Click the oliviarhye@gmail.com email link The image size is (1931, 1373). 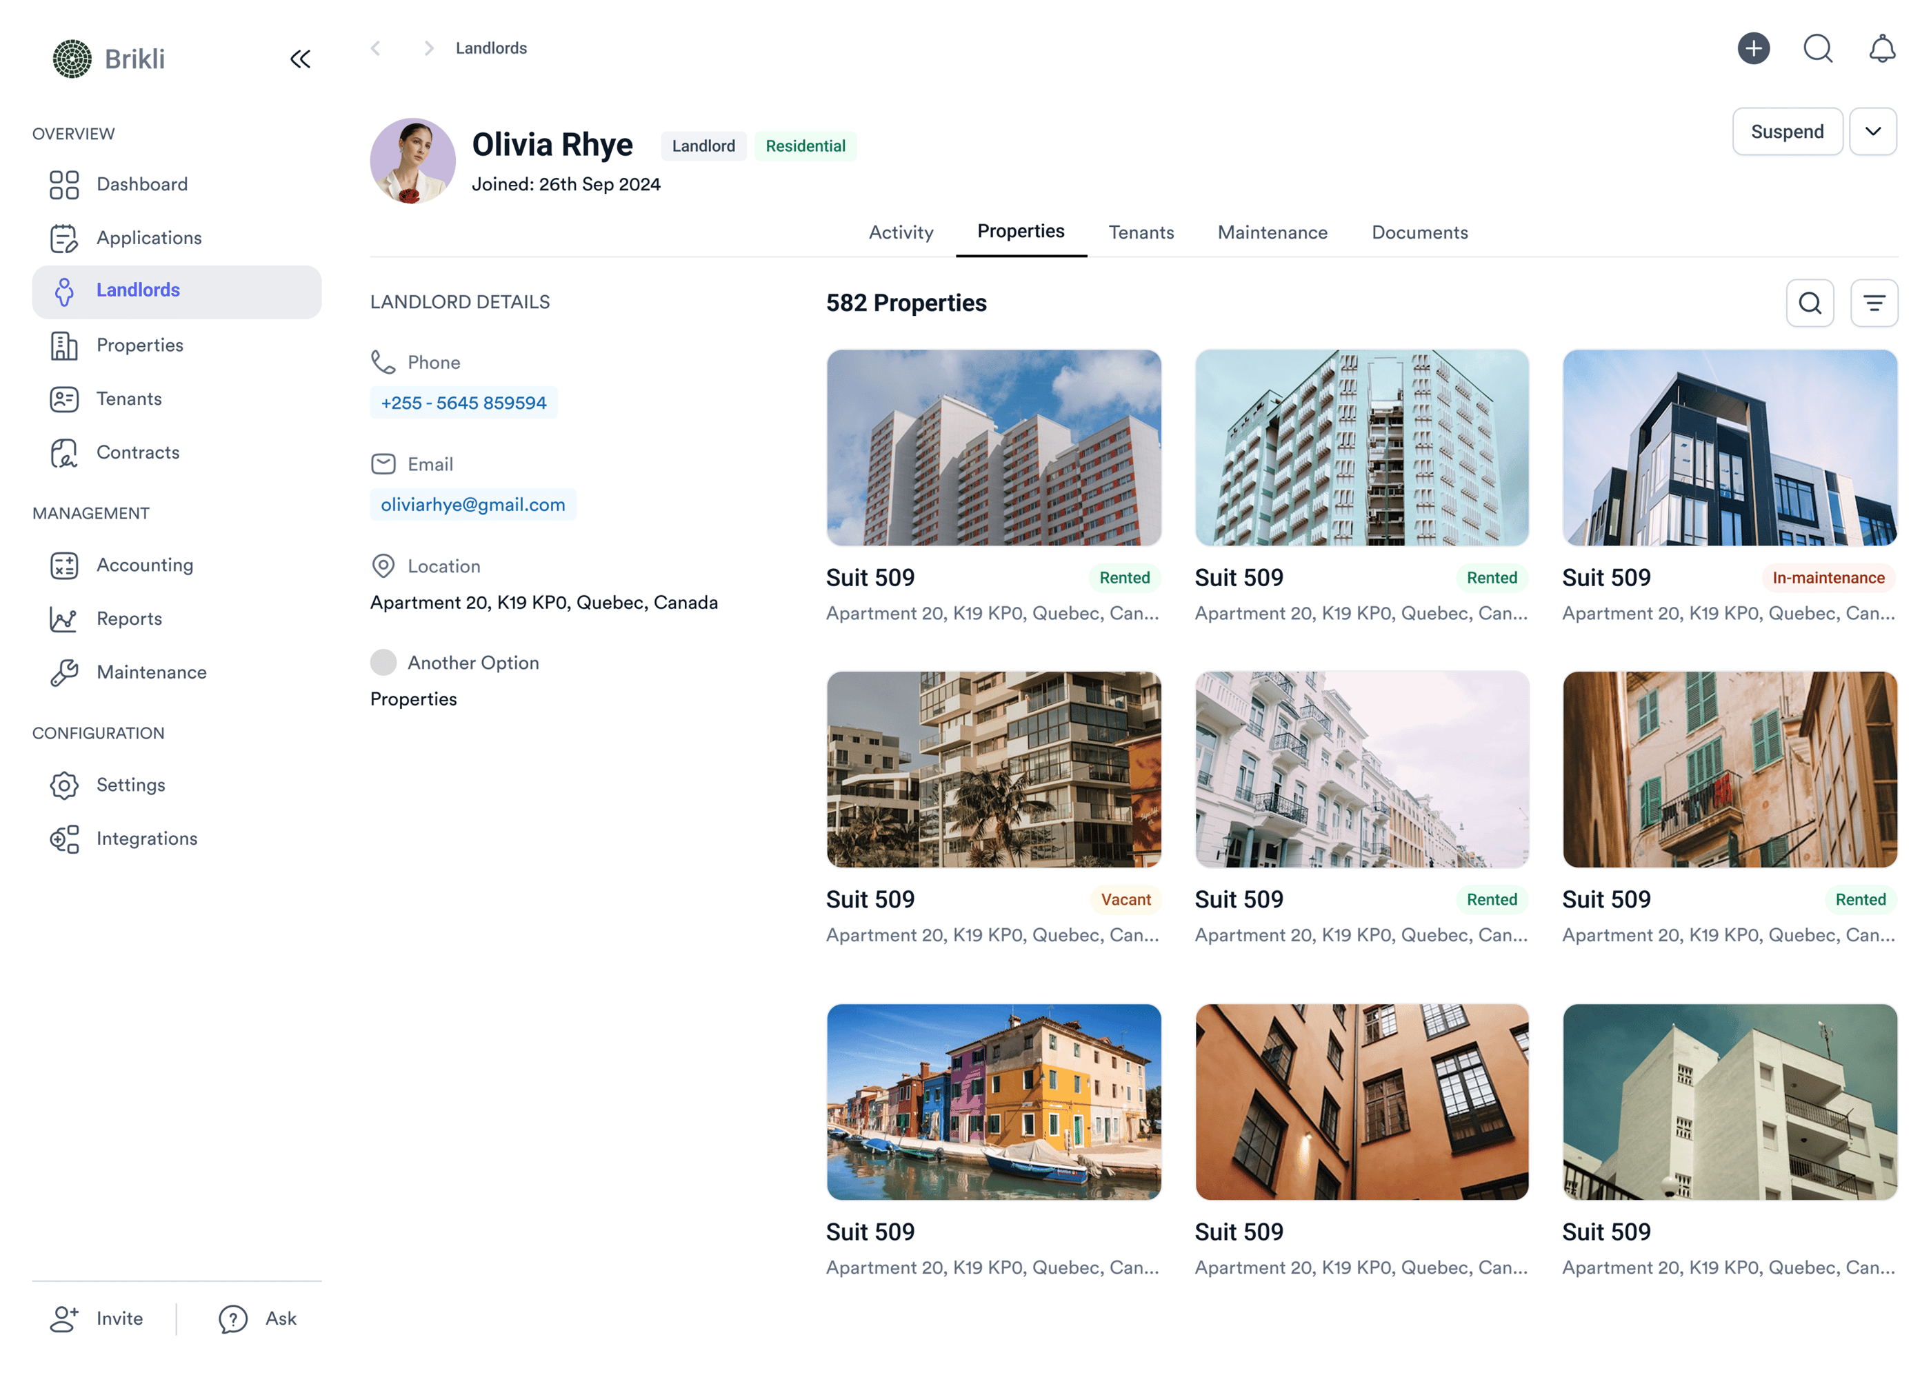tap(472, 505)
